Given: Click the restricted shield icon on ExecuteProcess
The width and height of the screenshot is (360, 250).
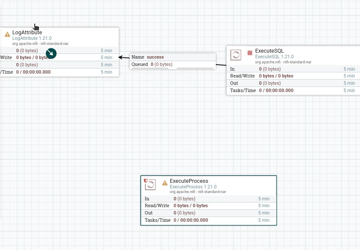Looking at the screenshot, I should coord(145,181).
